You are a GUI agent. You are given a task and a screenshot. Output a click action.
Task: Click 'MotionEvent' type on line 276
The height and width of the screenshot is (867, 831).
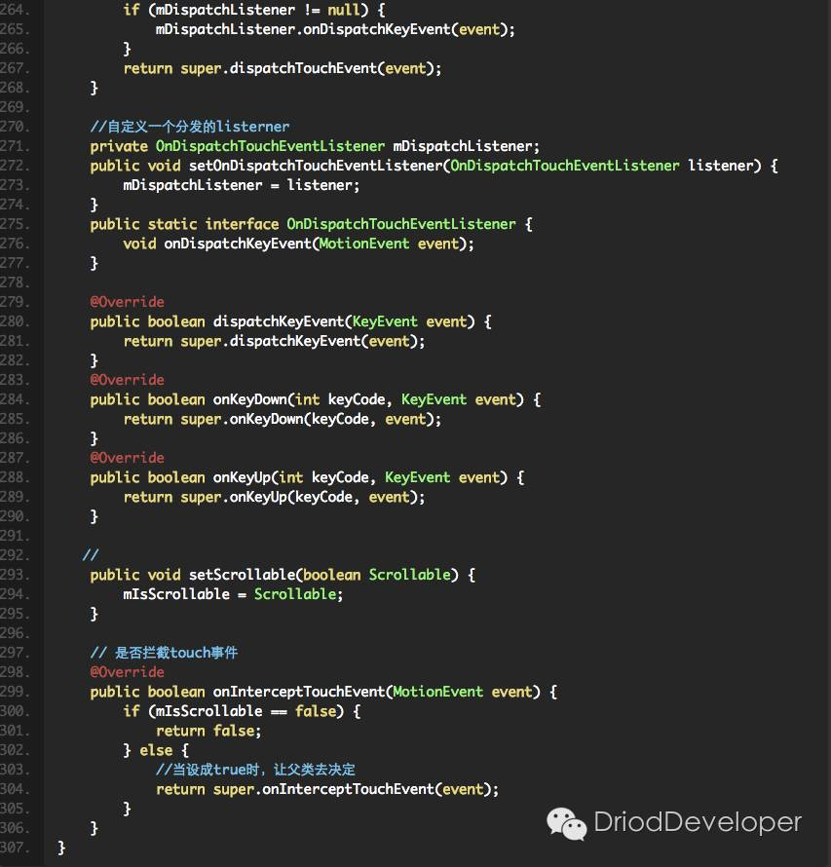click(363, 244)
